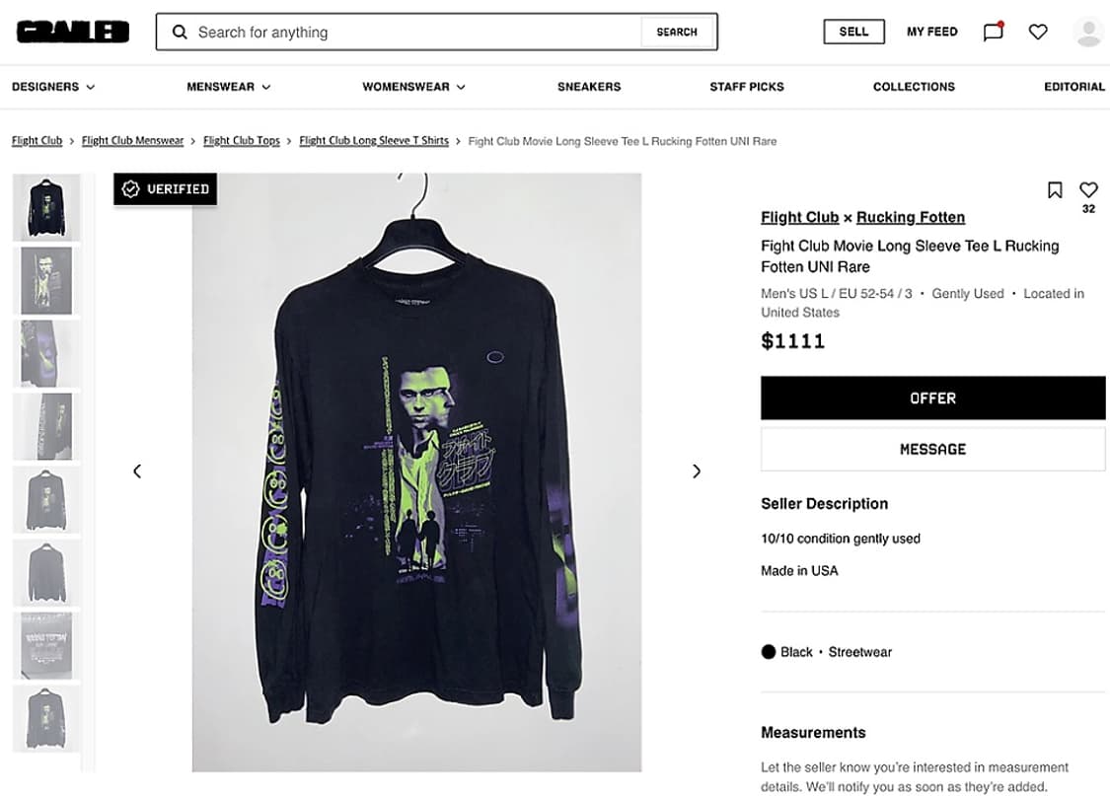Open messages via the chat bubble icon
The image size is (1110, 796).
pyautogui.click(x=994, y=32)
